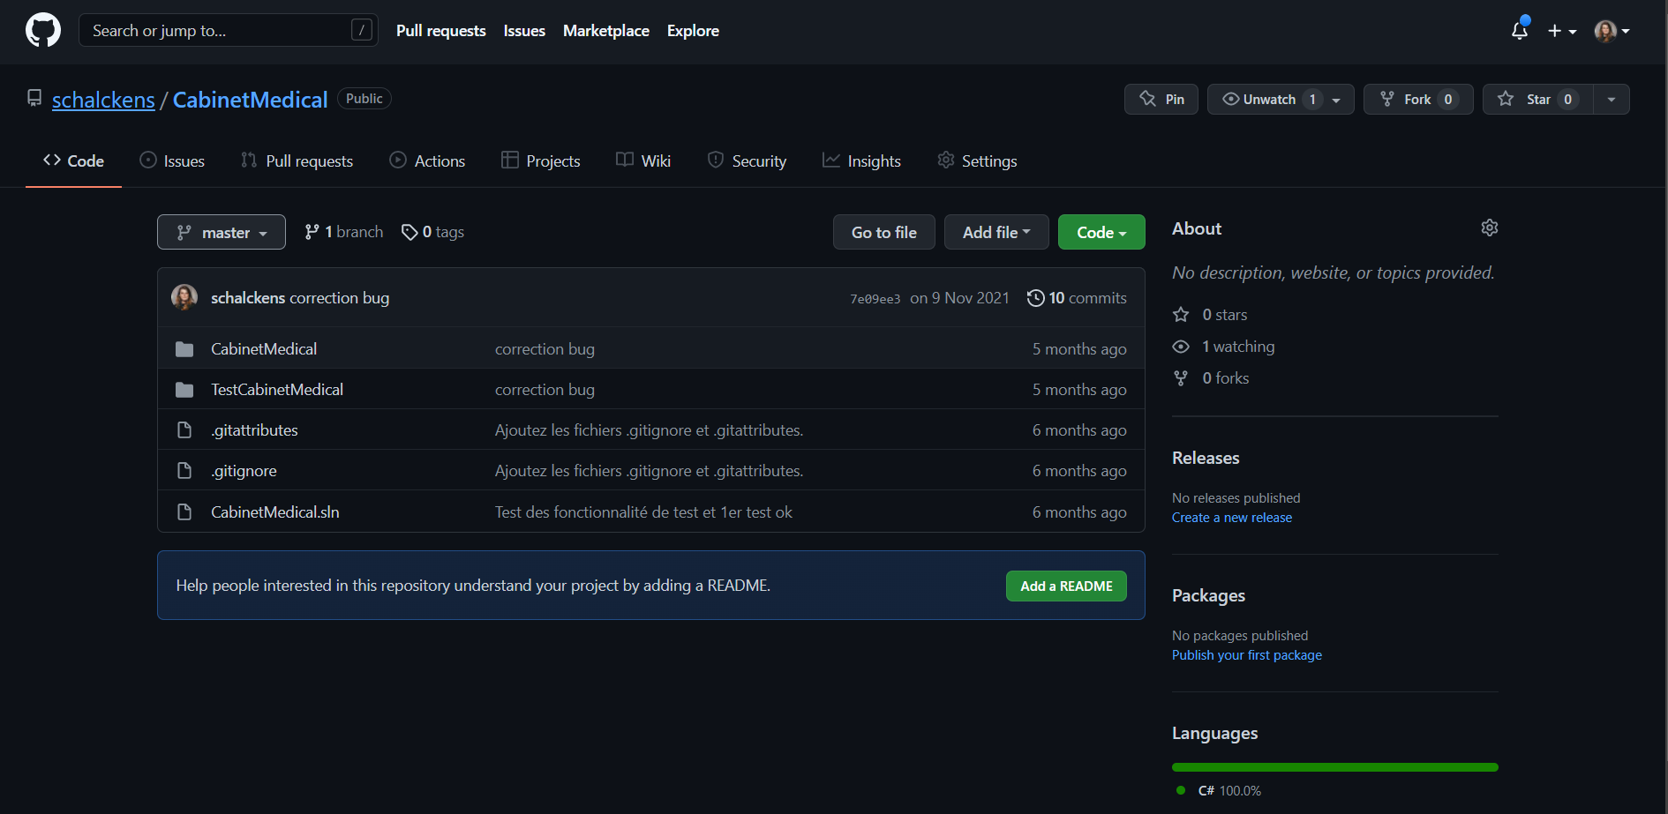Image resolution: width=1668 pixels, height=814 pixels.
Task: Select the Code tab
Action: coord(74,161)
